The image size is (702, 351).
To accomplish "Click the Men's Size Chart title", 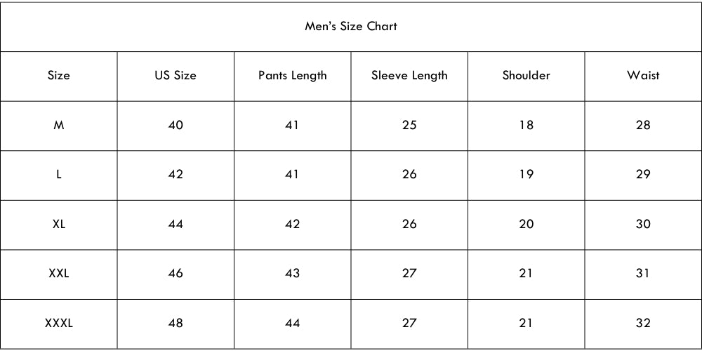I will [x=351, y=27].
